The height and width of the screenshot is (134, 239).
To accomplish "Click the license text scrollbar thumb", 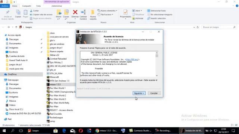I will pos(157,56).
